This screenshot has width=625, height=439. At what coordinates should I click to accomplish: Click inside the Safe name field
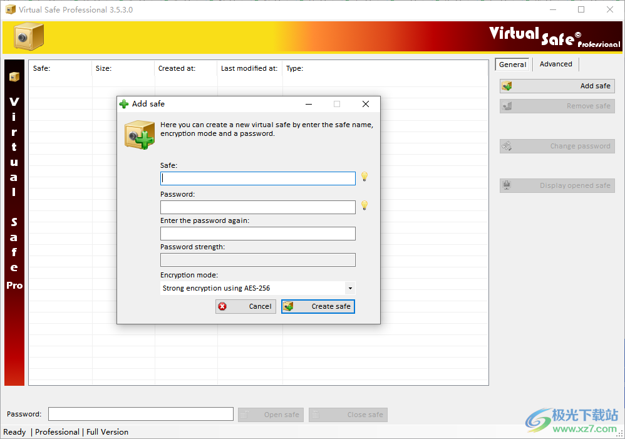point(258,178)
